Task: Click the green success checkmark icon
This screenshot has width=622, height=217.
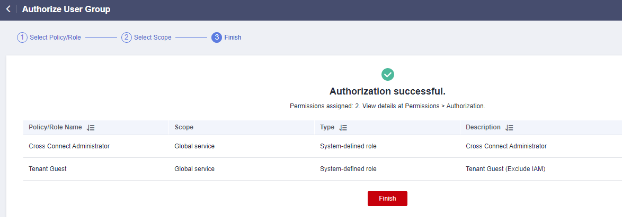Action: pyautogui.click(x=388, y=74)
